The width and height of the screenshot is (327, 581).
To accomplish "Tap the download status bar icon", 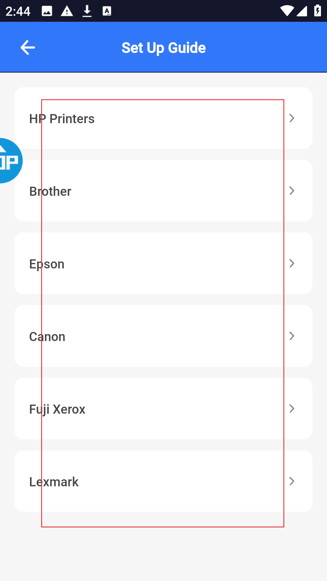I will coord(87,11).
